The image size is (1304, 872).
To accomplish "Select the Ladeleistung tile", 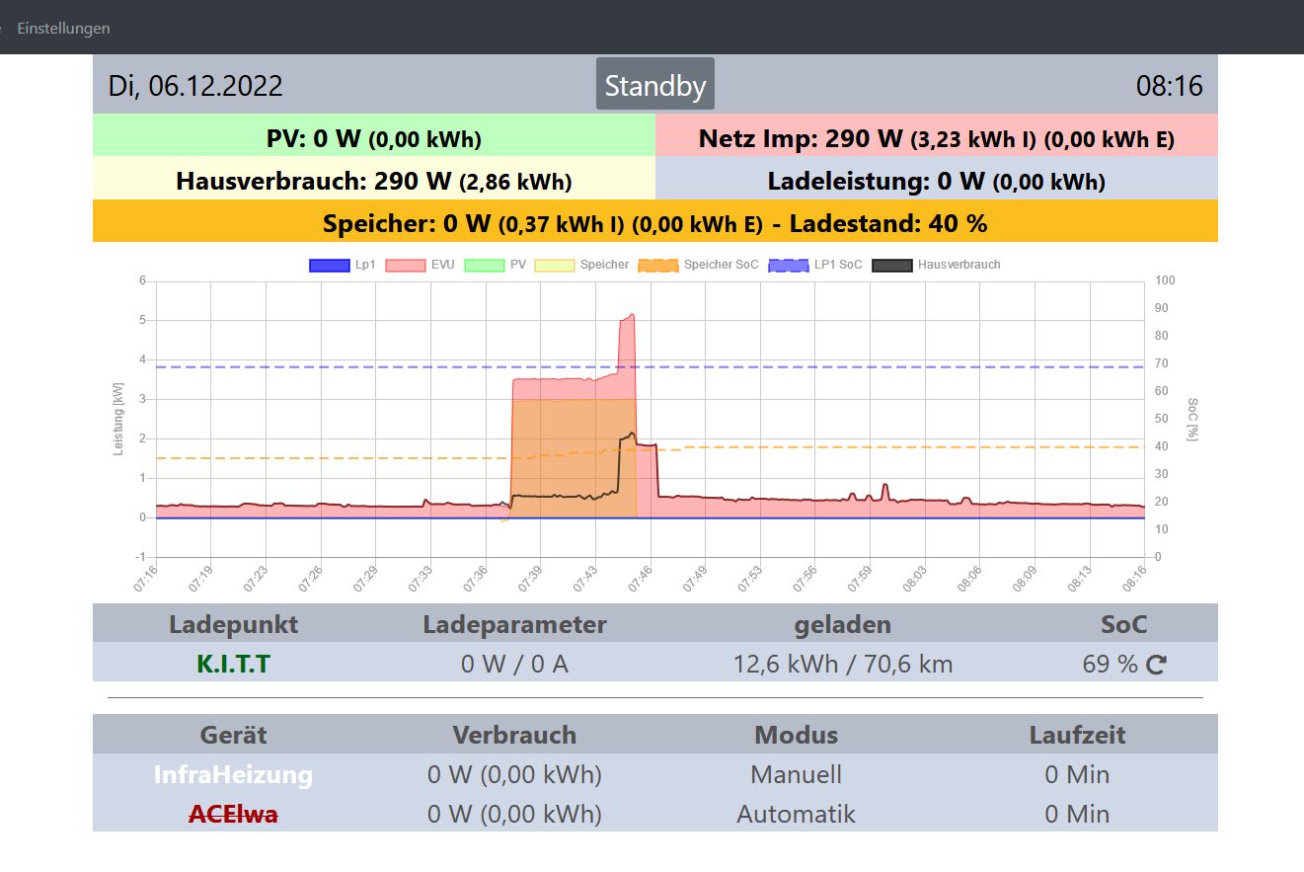I will [936, 182].
